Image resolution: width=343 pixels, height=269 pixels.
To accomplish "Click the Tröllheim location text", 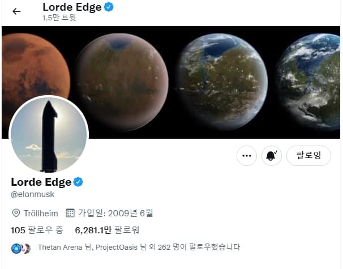I will click(x=41, y=214).
